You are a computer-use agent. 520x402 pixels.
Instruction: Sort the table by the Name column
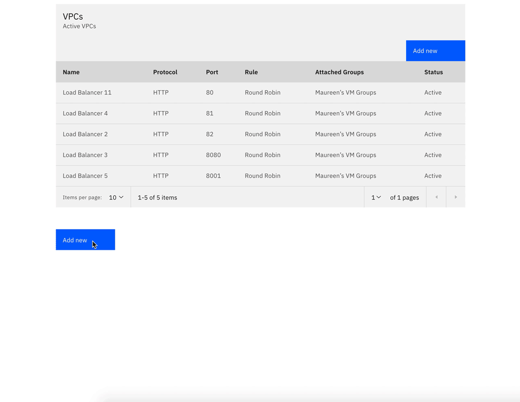coord(71,72)
